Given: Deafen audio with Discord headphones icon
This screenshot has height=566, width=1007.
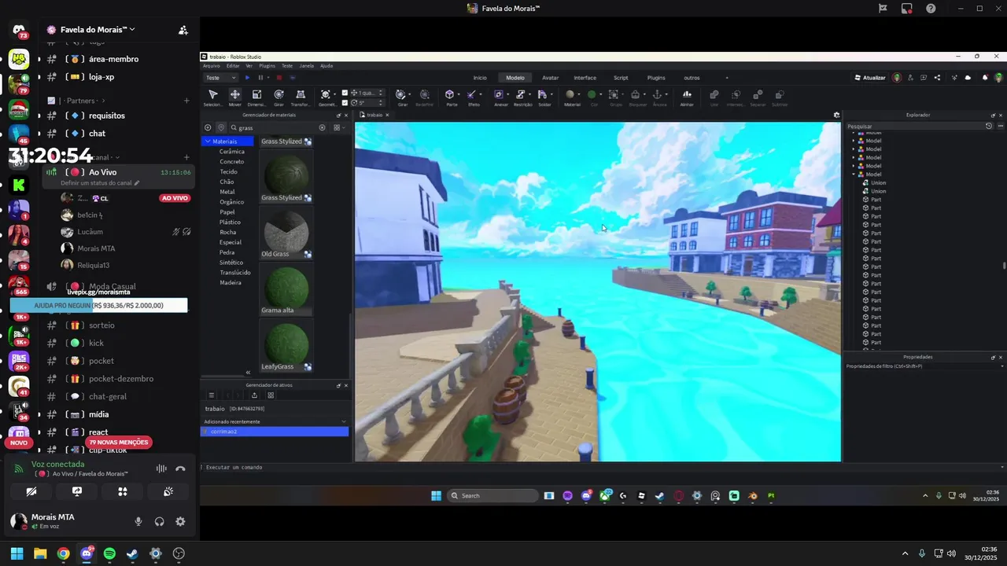Looking at the screenshot, I should click(x=160, y=521).
